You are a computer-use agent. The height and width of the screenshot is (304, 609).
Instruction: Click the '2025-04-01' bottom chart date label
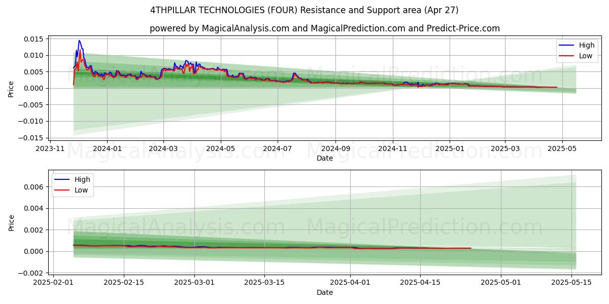click(x=350, y=283)
